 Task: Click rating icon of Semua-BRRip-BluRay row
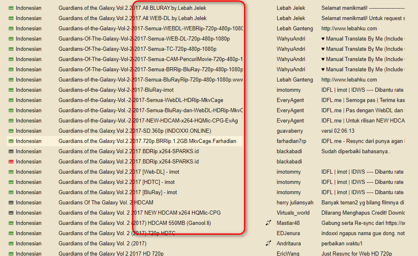pyautogui.click(x=11, y=70)
